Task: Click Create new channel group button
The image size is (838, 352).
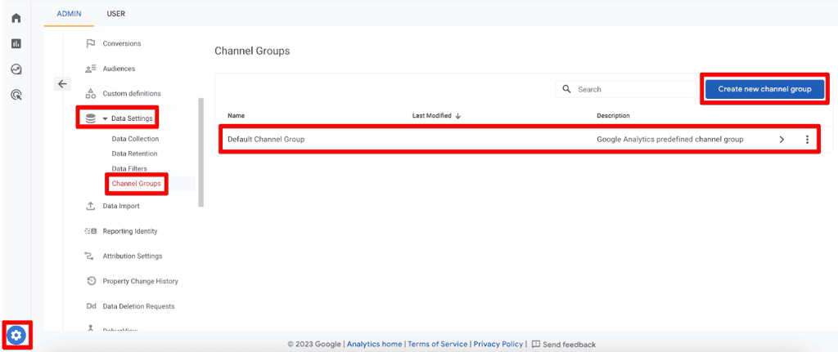Action: click(764, 89)
